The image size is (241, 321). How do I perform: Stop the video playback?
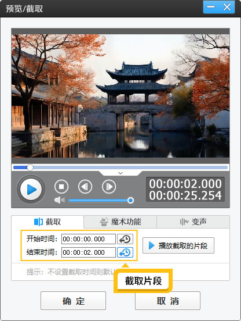point(61,187)
